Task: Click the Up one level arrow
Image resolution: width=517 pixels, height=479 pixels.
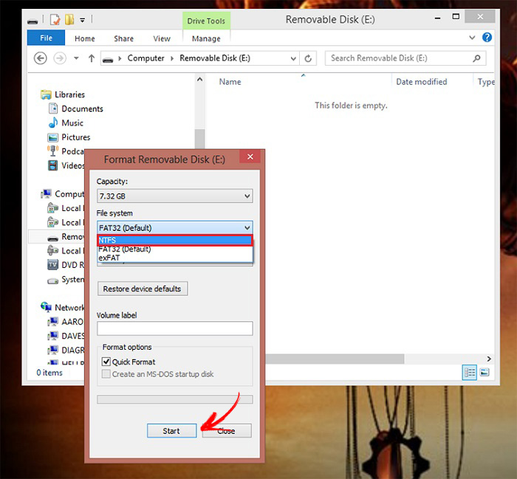Action: coord(92,58)
